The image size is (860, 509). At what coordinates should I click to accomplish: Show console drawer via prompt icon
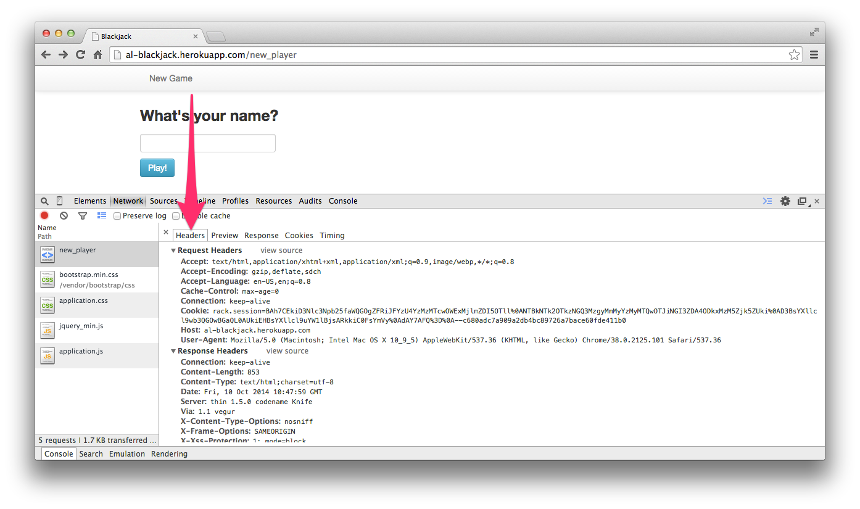click(x=767, y=201)
